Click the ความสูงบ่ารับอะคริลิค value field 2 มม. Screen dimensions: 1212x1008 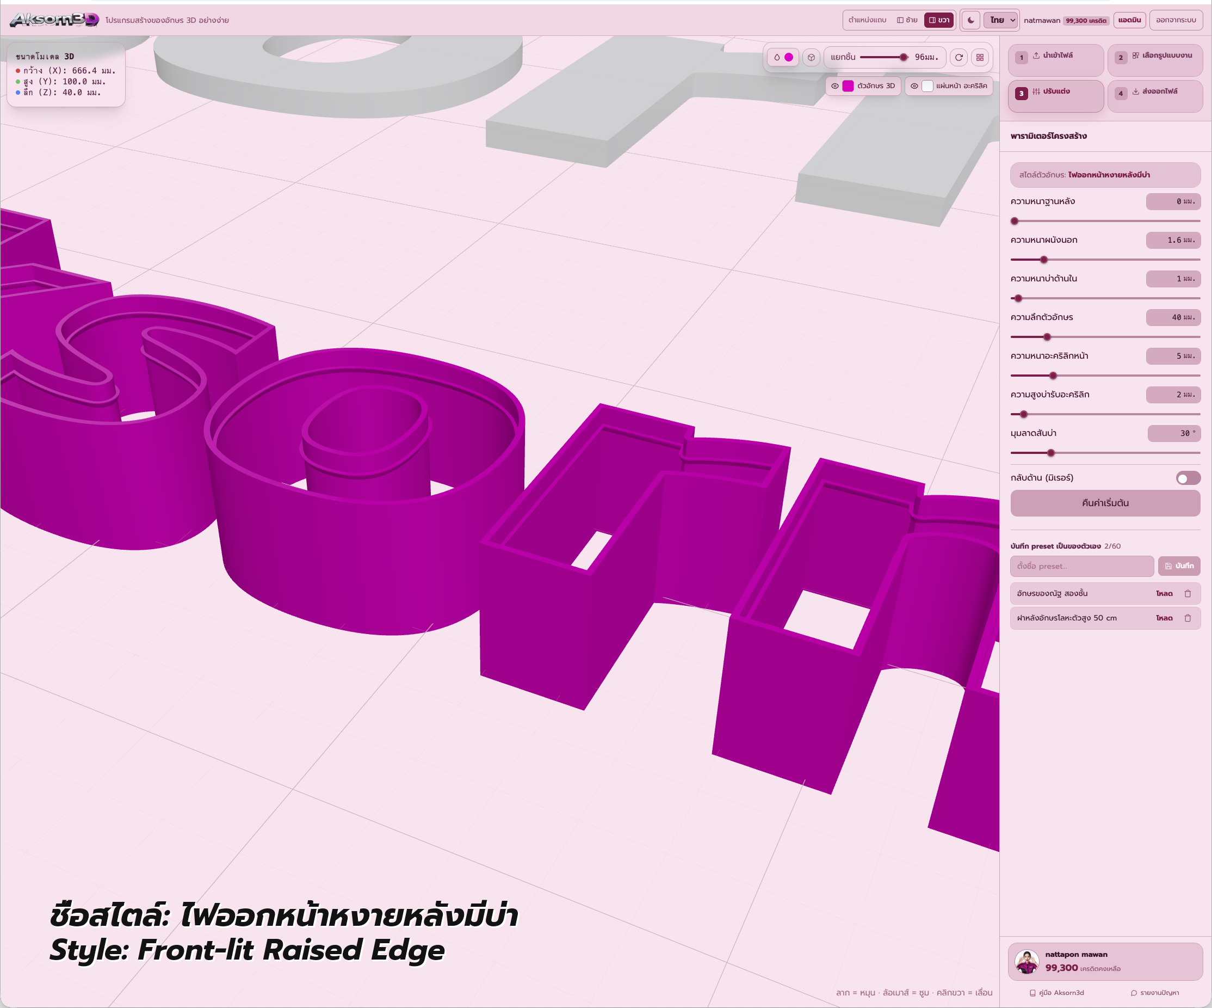point(1173,395)
